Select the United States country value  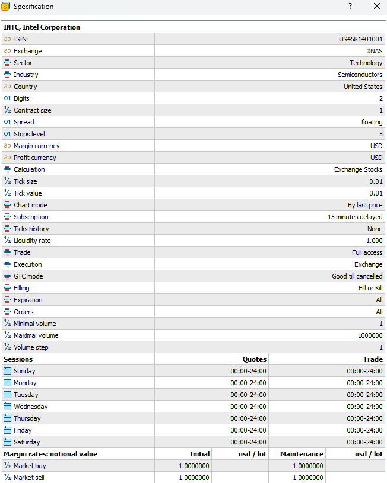(x=363, y=87)
